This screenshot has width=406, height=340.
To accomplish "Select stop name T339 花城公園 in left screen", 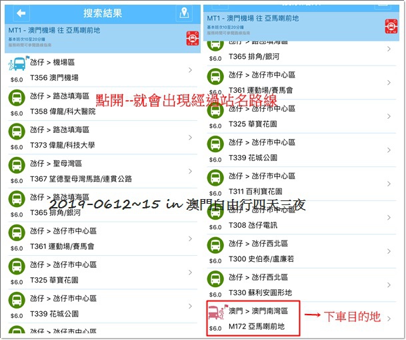I will [55, 313].
